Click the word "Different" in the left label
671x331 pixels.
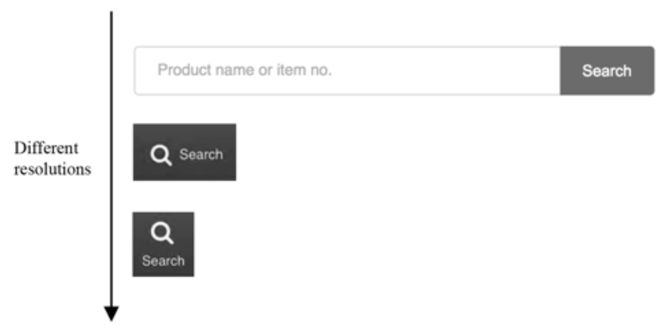[x=46, y=148]
